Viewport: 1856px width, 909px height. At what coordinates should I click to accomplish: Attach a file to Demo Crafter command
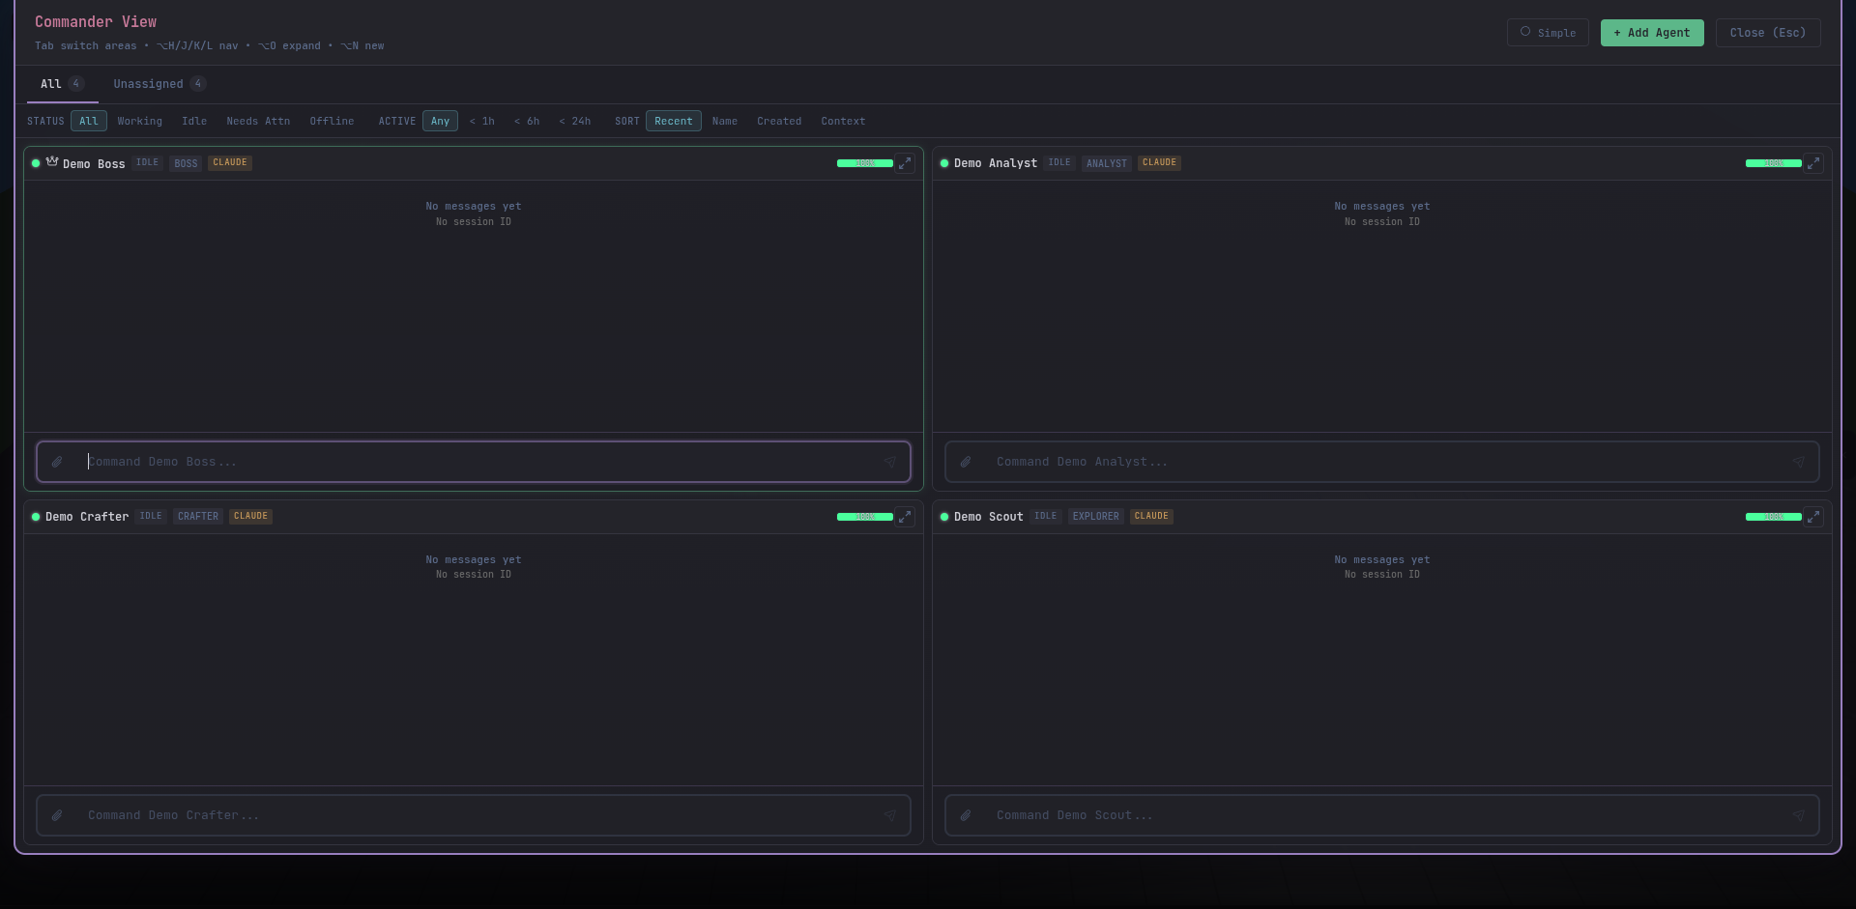pos(57,815)
